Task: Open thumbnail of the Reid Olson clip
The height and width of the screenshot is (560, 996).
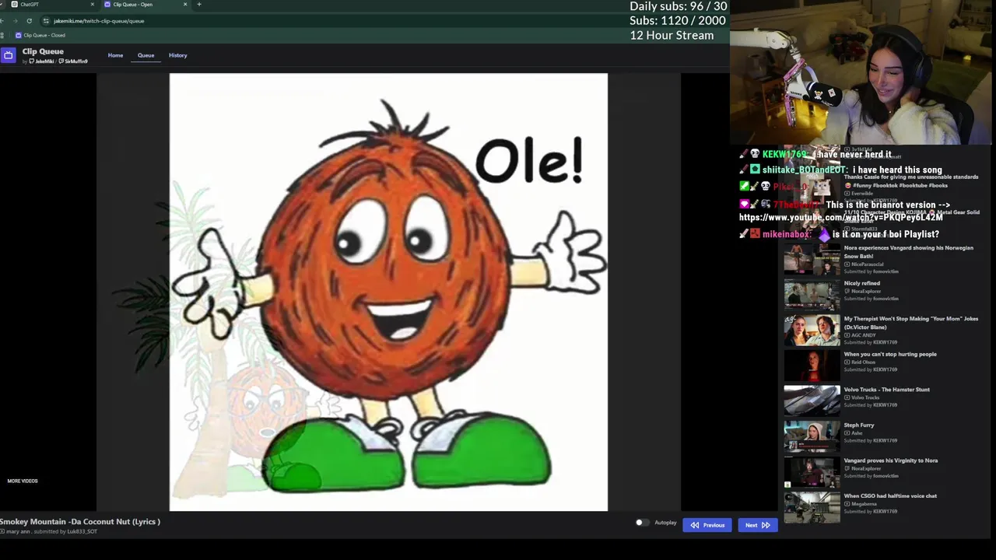Action: [x=812, y=366]
